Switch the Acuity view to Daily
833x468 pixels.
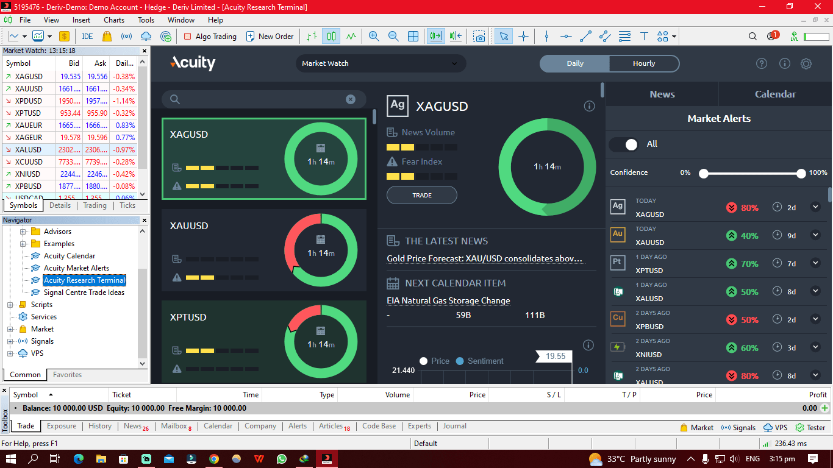(x=574, y=63)
